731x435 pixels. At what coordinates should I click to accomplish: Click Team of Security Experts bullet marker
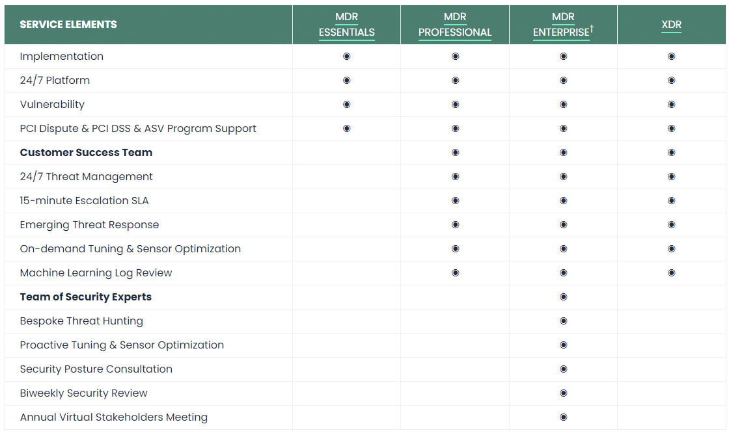(x=563, y=297)
